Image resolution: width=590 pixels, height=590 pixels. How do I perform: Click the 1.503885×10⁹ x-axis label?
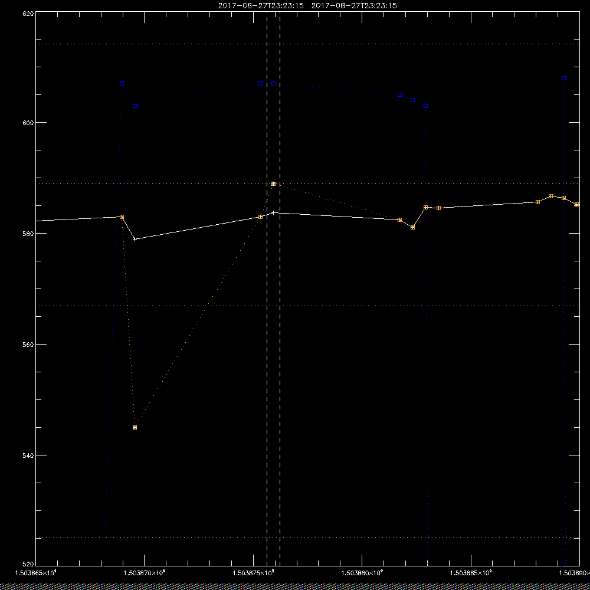471,573
